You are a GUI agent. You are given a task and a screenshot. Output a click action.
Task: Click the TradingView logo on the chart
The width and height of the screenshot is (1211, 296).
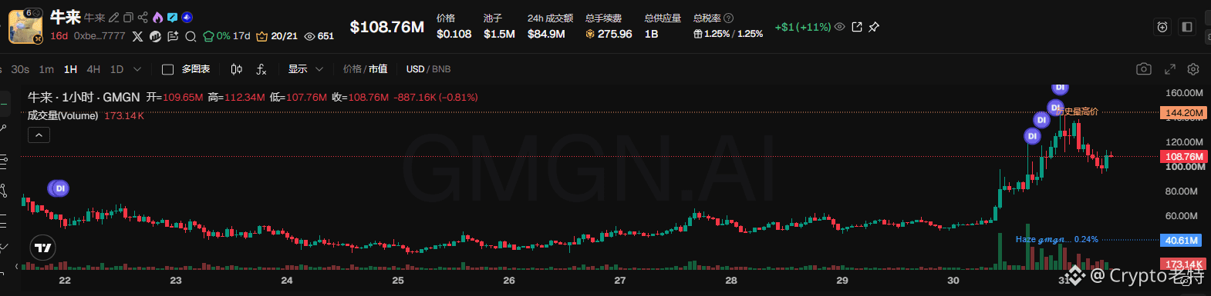coord(43,248)
